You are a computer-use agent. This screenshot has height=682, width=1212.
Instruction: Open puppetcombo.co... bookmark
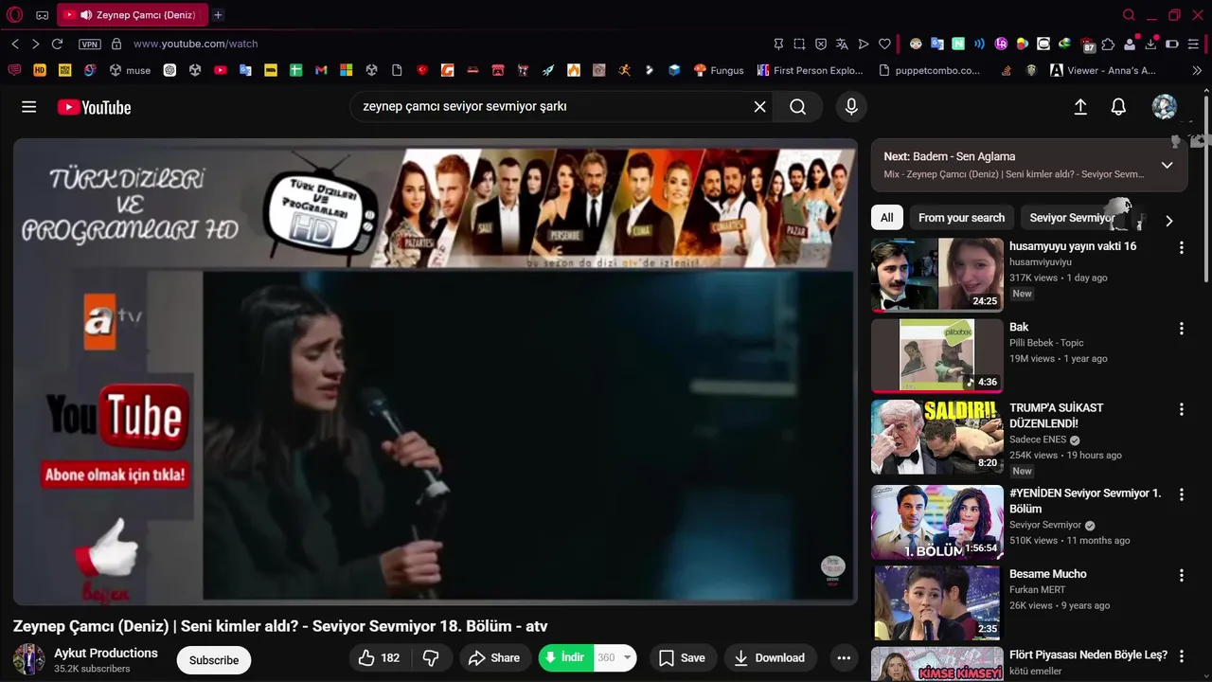click(x=929, y=70)
